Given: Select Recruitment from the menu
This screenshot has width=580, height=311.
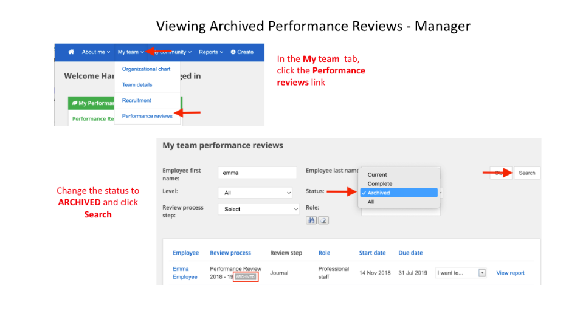Looking at the screenshot, I should [137, 100].
